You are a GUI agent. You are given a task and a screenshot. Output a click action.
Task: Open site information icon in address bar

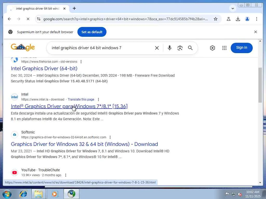tap(39, 19)
